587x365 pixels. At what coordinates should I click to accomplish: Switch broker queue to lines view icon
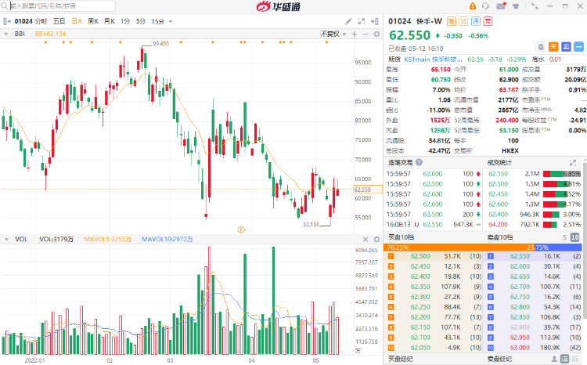pyautogui.click(x=575, y=359)
